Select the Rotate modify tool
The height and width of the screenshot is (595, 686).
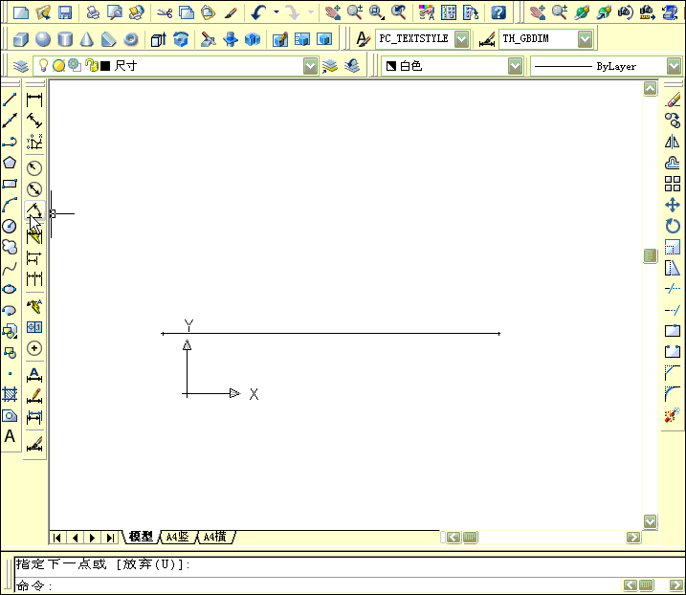(673, 226)
